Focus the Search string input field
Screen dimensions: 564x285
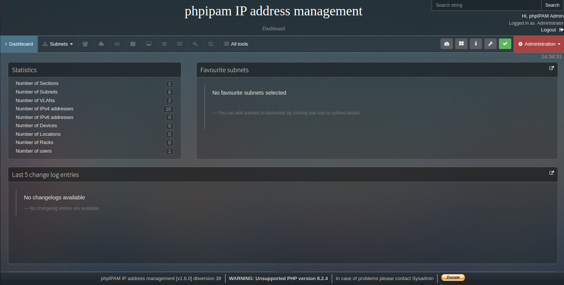coord(487,5)
